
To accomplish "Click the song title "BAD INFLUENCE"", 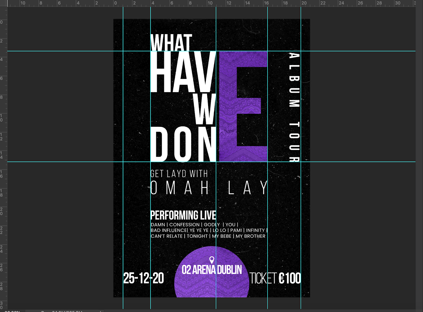I will click(x=169, y=230).
